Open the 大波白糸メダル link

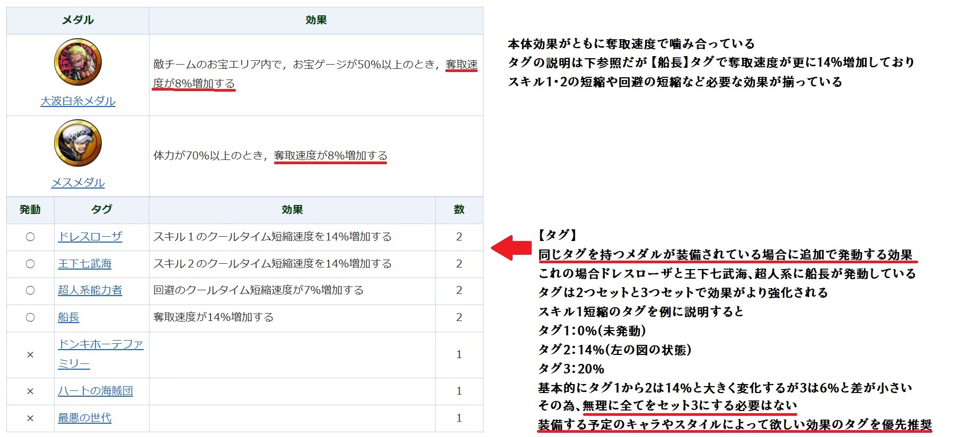(78, 101)
